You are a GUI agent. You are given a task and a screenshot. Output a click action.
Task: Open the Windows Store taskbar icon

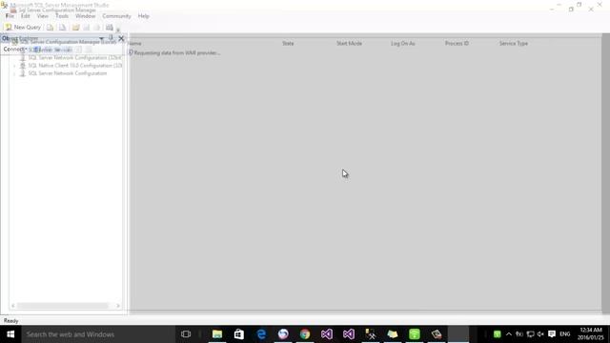pos(239,334)
